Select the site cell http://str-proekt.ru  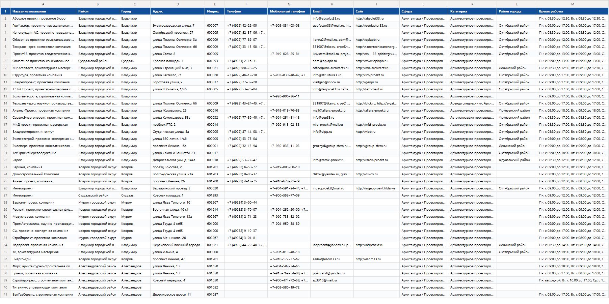(x=376, y=75)
